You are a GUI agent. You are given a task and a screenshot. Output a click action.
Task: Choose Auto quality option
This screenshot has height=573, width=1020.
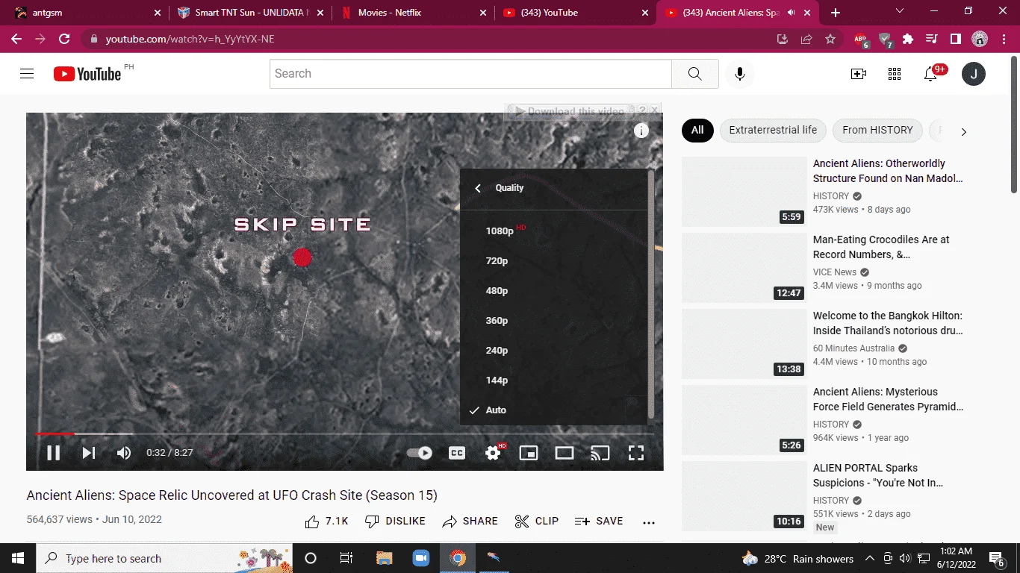(553, 410)
